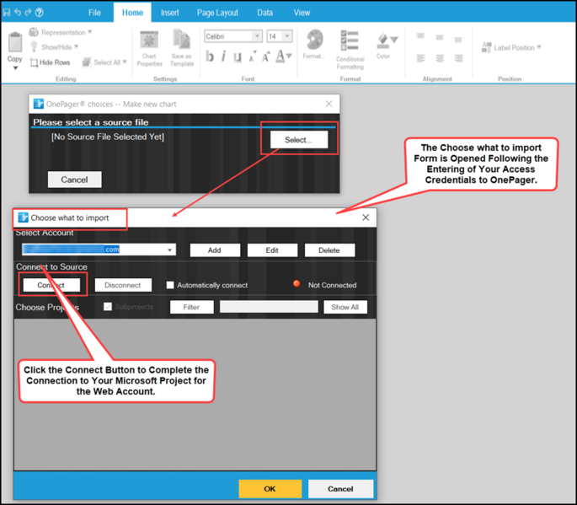Click top-center alignment icon
Screen dimensions: 577x505
(440, 38)
